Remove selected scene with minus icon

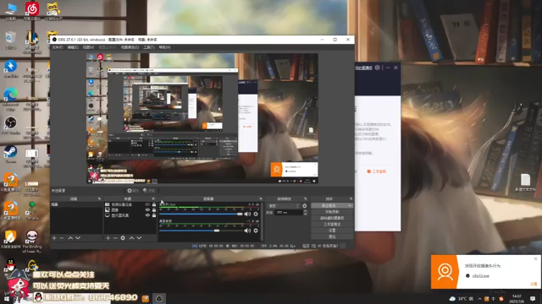click(x=62, y=238)
